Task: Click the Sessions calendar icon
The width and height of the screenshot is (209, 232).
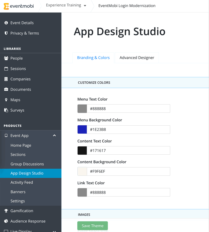Action: [6, 69]
